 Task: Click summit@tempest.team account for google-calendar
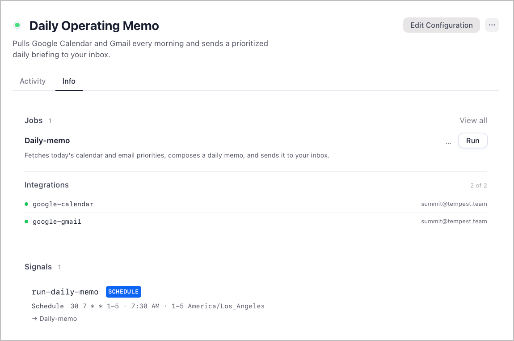pyautogui.click(x=454, y=204)
